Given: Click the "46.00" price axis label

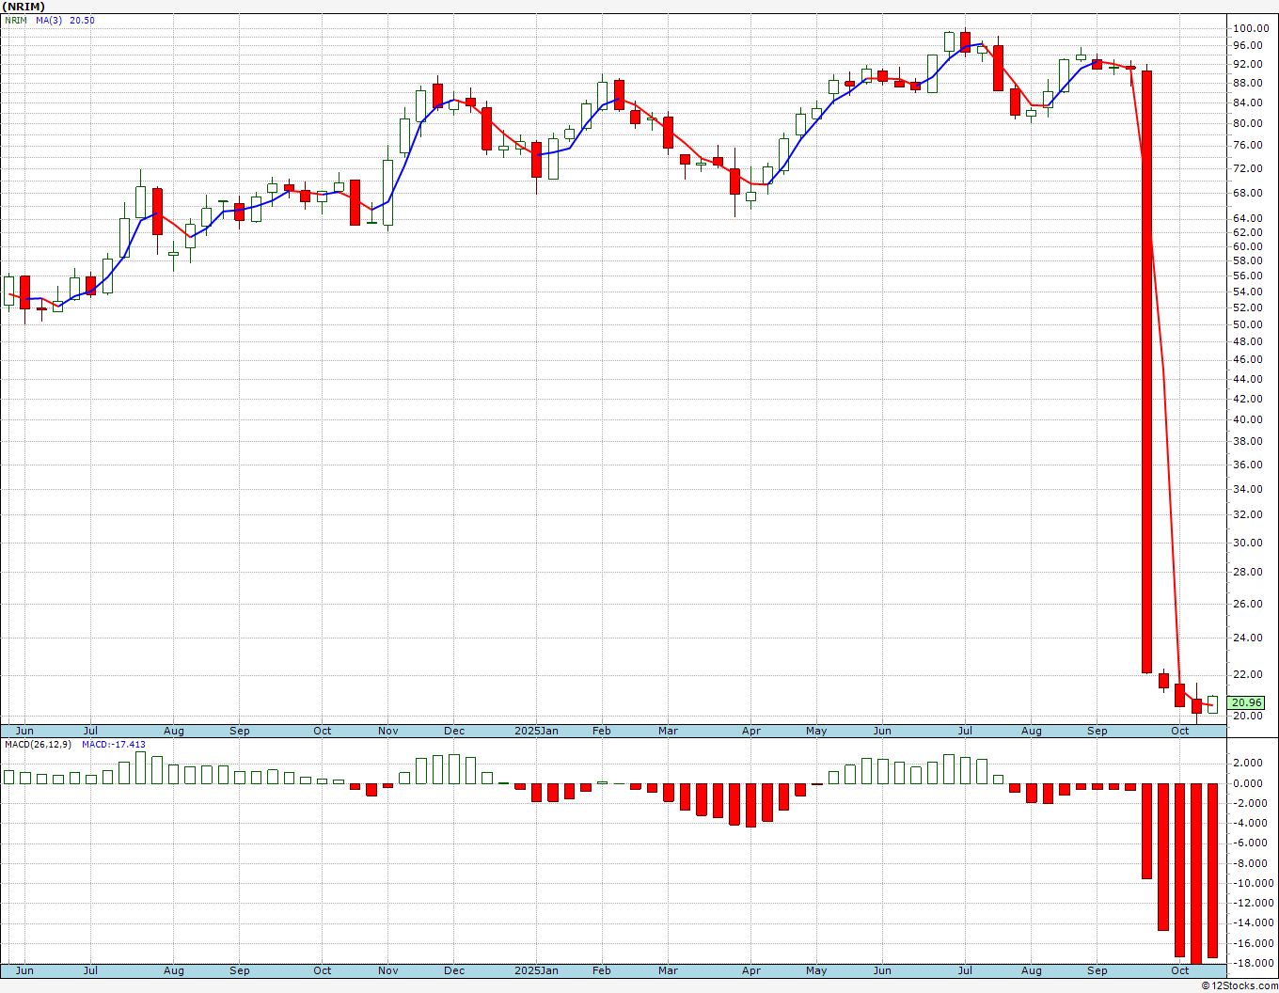Looking at the screenshot, I should pyautogui.click(x=1247, y=359).
